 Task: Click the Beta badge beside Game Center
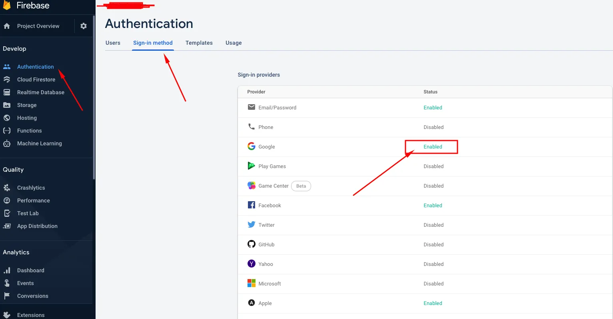(x=301, y=186)
